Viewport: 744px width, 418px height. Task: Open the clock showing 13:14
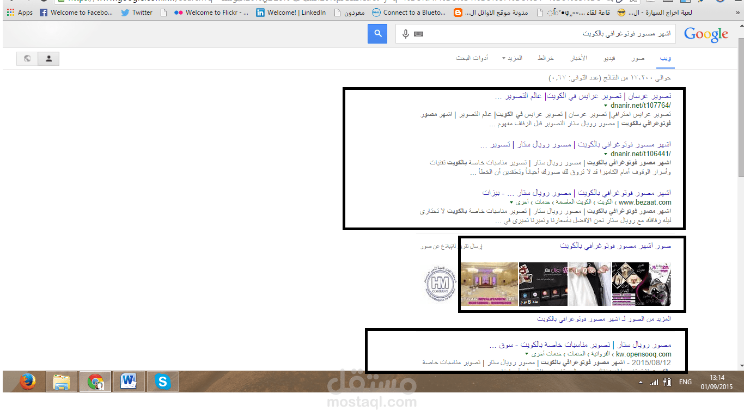pyautogui.click(x=717, y=377)
